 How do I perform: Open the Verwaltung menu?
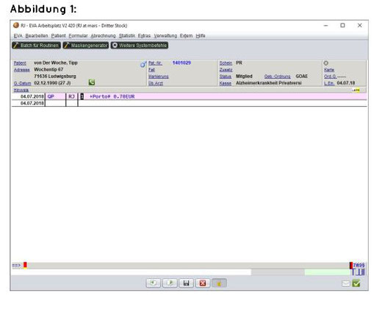165,36
